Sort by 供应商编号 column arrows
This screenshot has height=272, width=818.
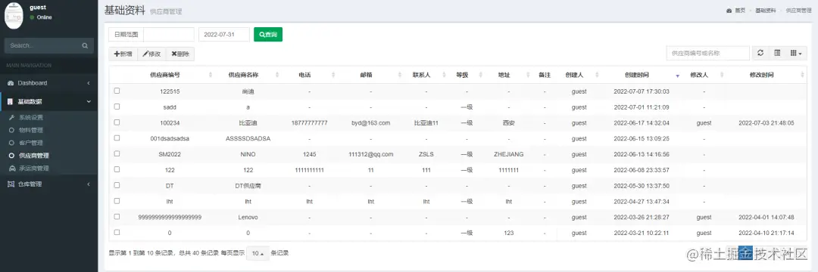(x=211, y=76)
